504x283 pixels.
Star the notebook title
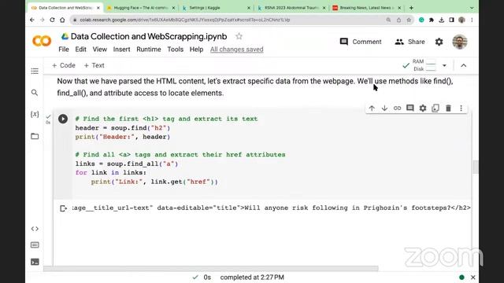pyautogui.click(x=239, y=36)
